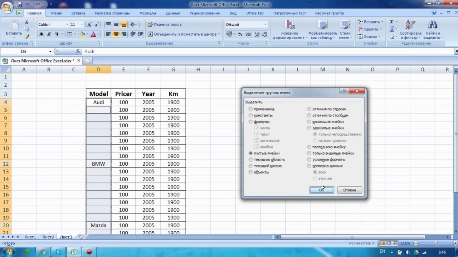Click the 'Перенос текста' wrap text button
The width and height of the screenshot is (458, 257).
pos(165,25)
